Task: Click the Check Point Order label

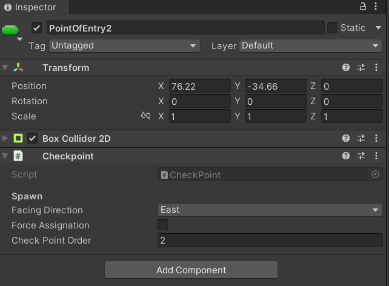Action: (x=52, y=241)
